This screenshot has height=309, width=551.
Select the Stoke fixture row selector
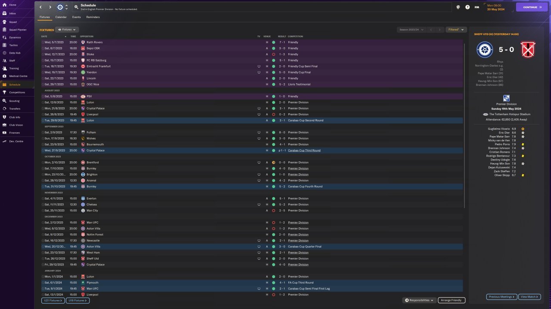(43, 55)
